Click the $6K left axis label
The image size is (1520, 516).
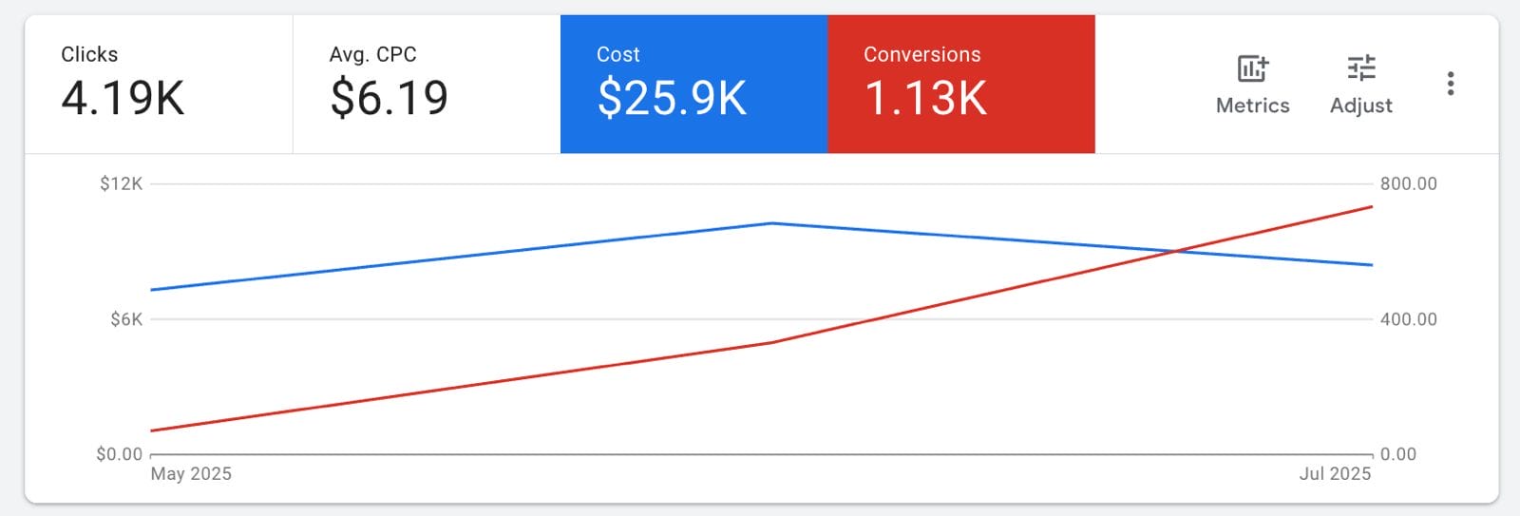(x=126, y=319)
